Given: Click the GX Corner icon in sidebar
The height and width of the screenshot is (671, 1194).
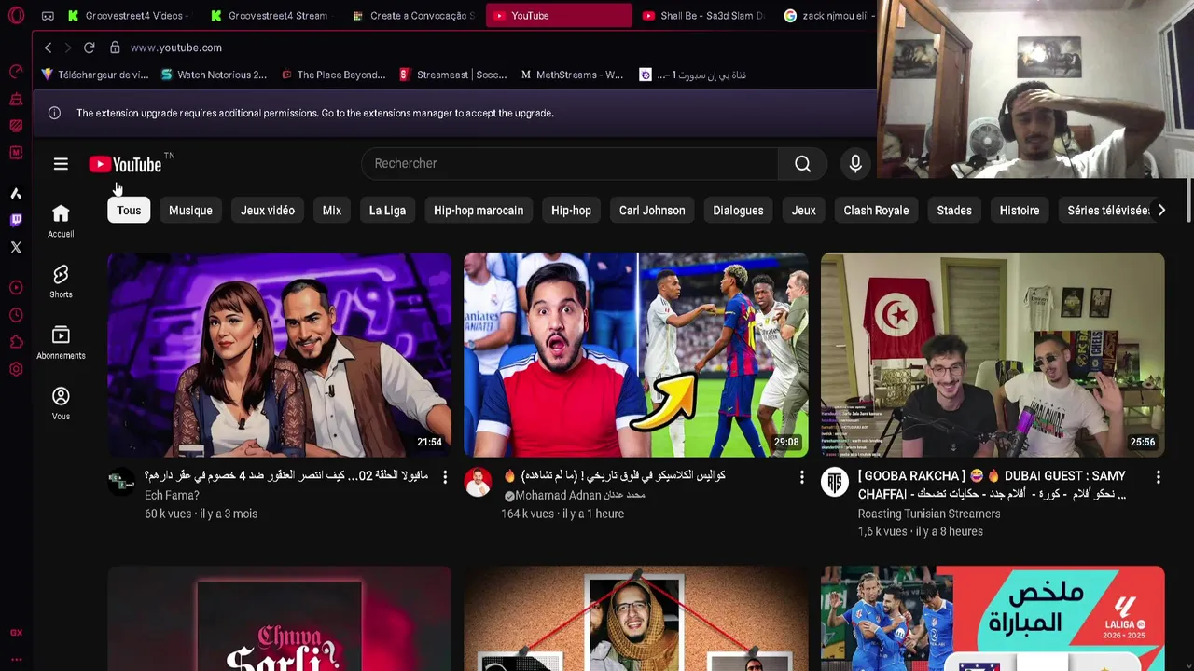Looking at the screenshot, I should pos(16,633).
